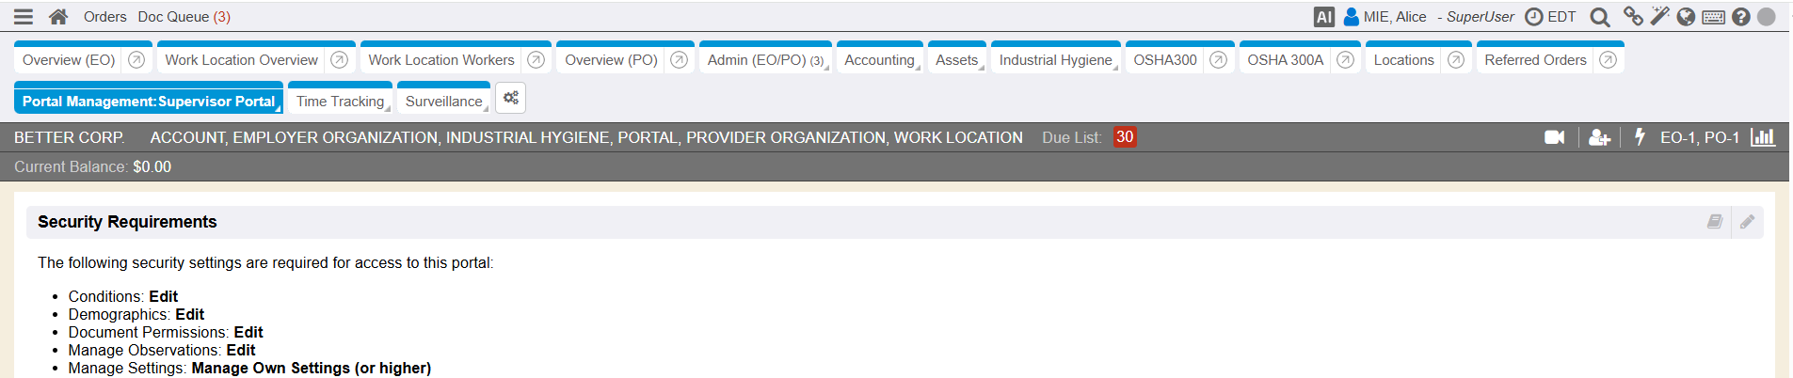
Task: Start video camera session
Action: click(x=1554, y=137)
